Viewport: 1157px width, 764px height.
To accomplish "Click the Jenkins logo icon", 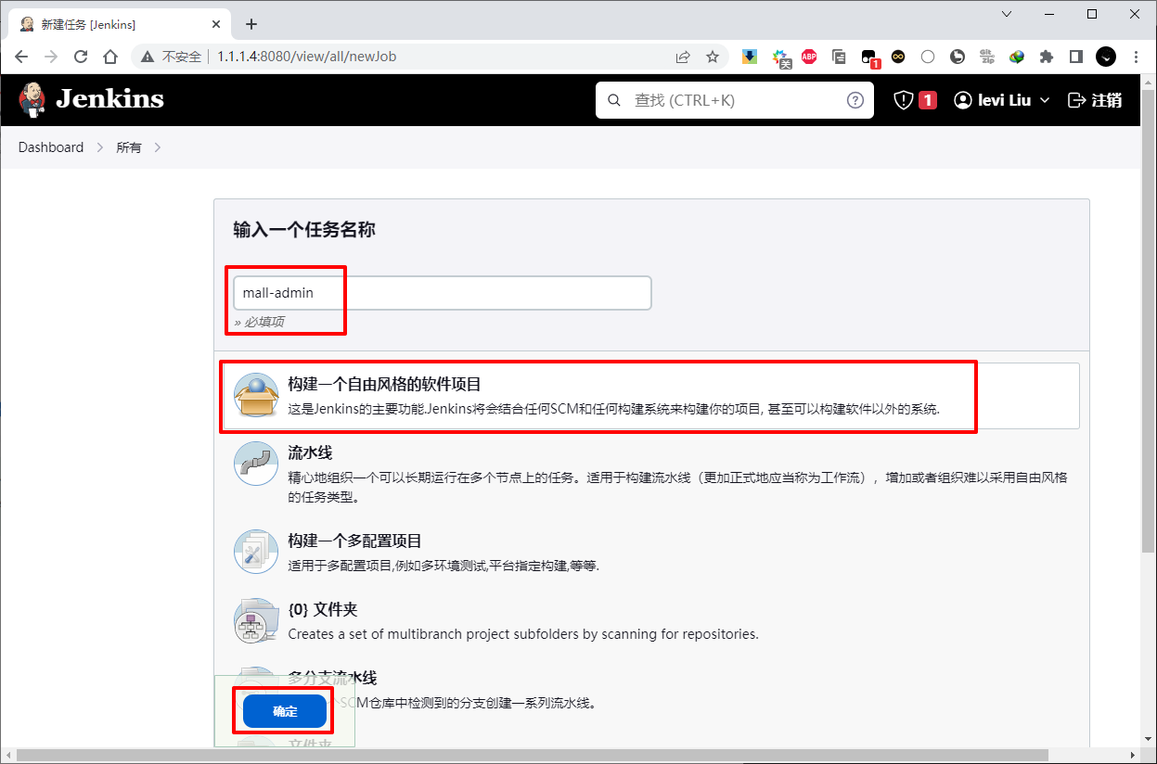I will click(32, 99).
